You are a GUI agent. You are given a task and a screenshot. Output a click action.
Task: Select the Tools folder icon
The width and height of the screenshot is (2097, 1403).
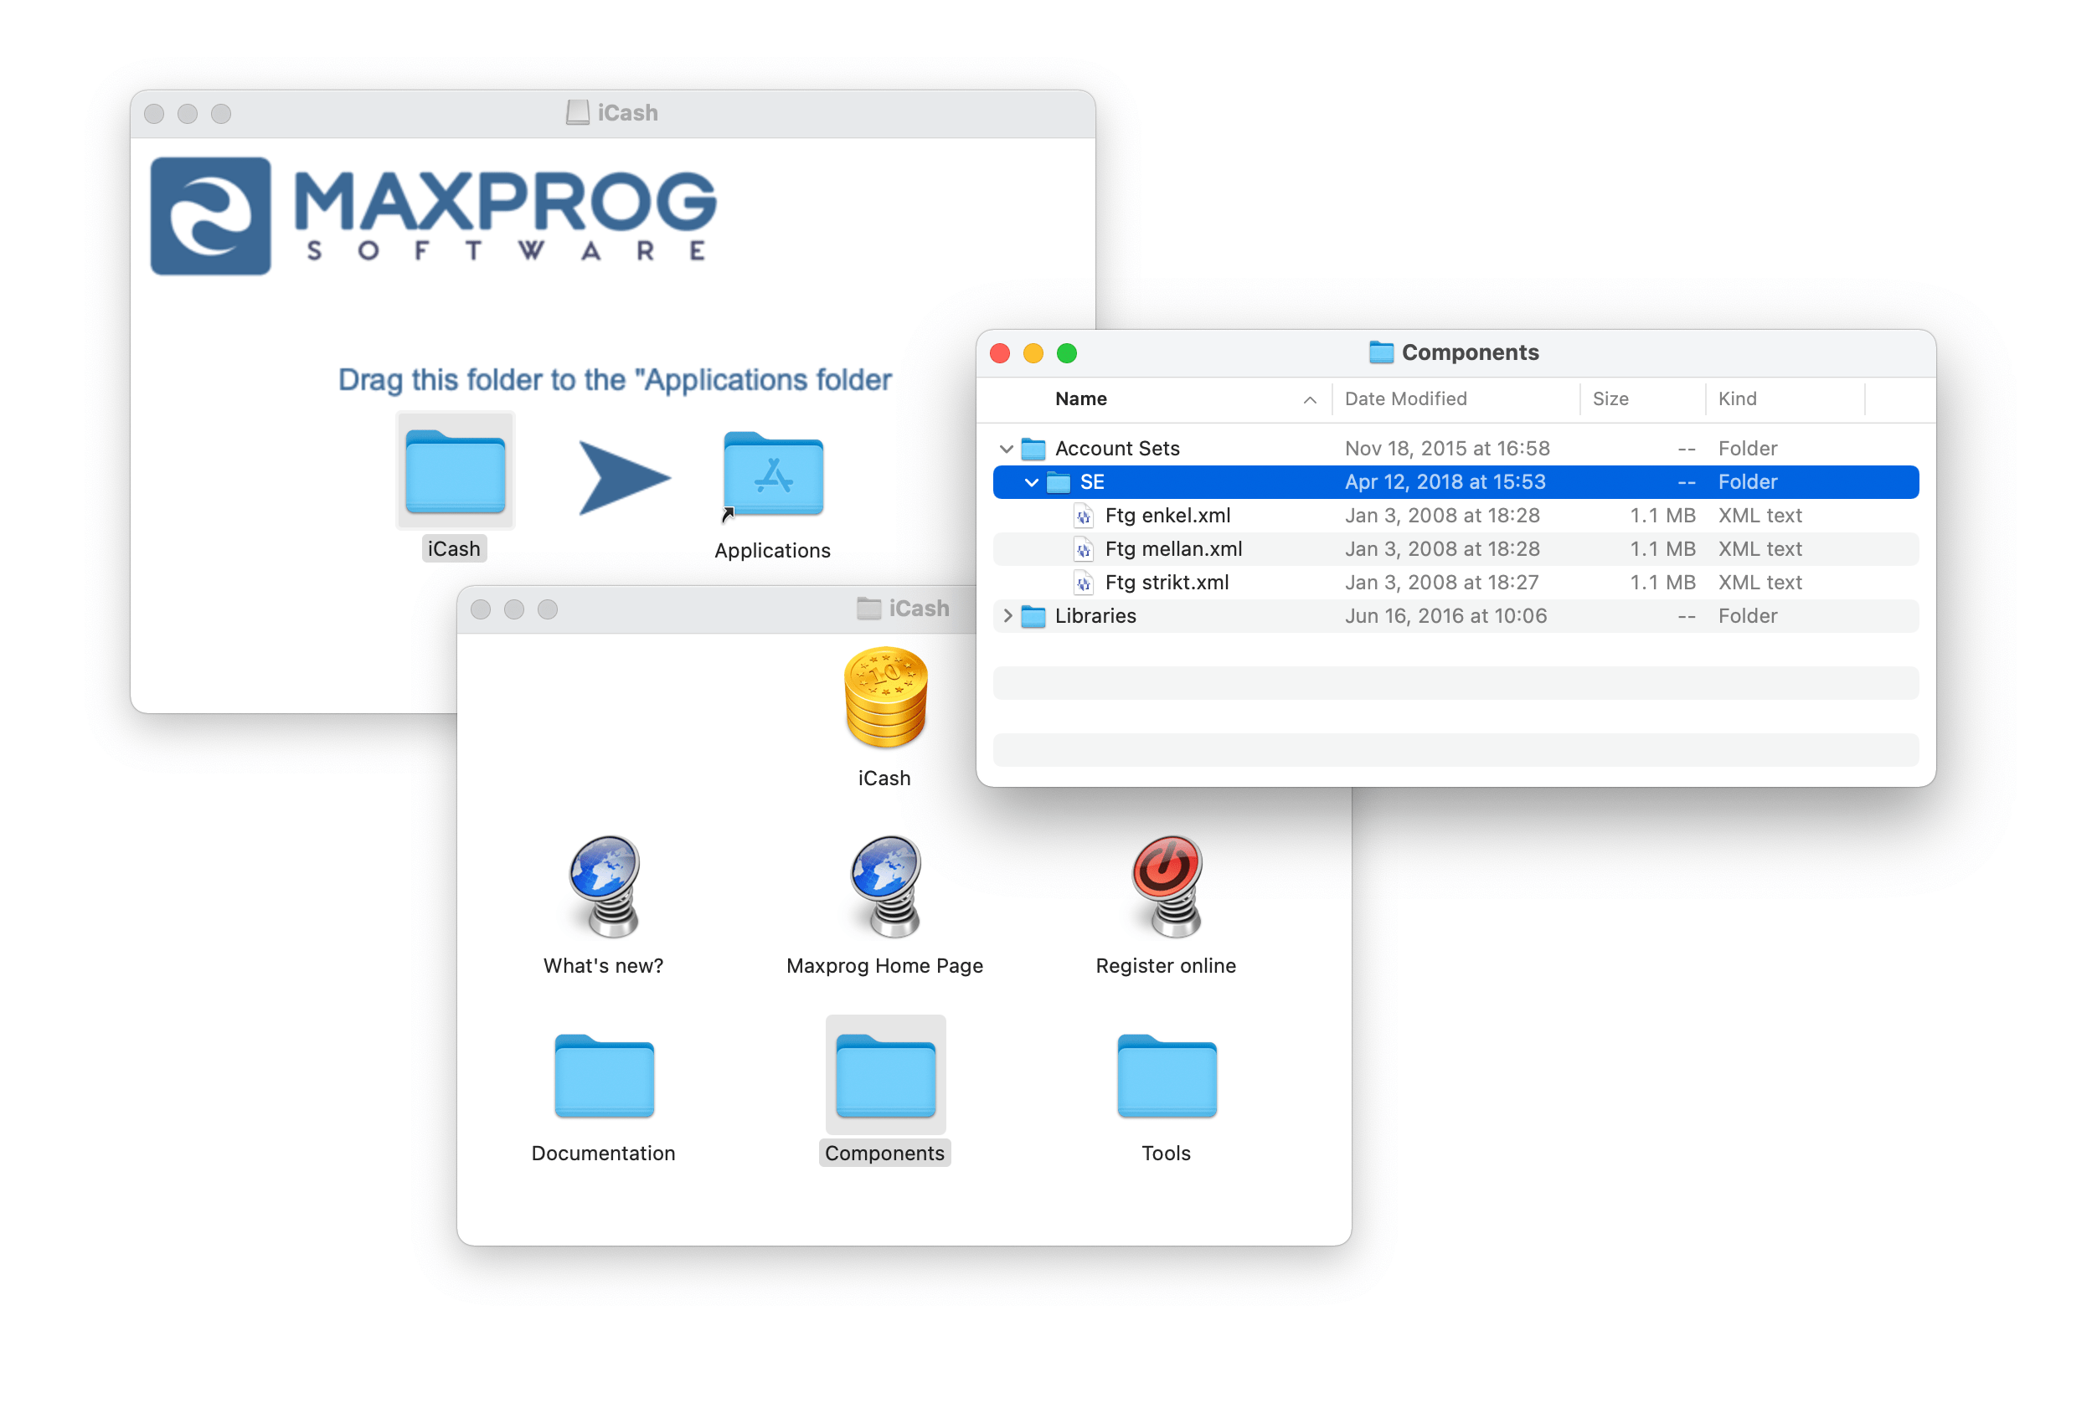(1167, 1076)
